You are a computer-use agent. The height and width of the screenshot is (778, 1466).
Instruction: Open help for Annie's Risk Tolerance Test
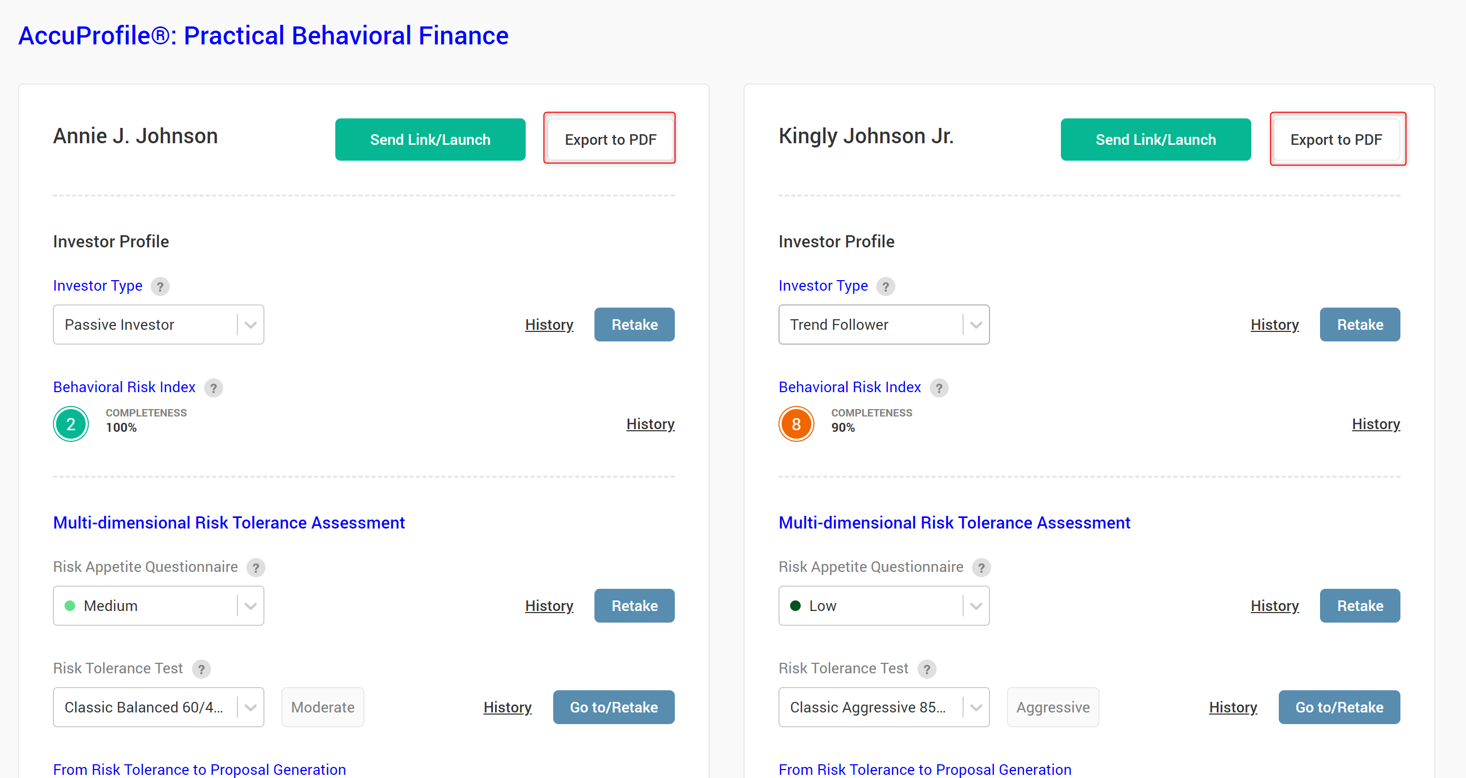(x=201, y=669)
